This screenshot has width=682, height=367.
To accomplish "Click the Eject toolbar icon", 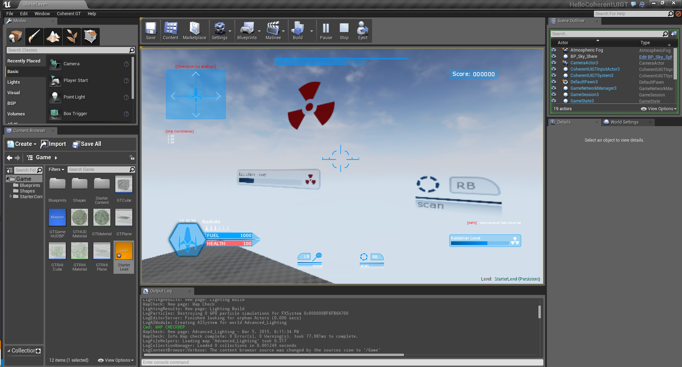I will (x=363, y=31).
